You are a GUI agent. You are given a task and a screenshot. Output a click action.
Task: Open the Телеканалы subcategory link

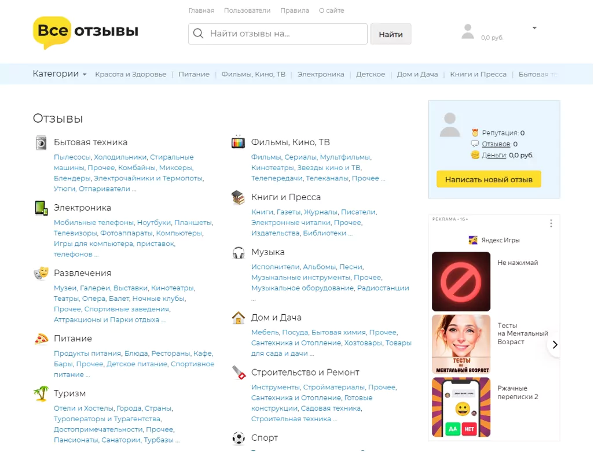[x=327, y=179]
